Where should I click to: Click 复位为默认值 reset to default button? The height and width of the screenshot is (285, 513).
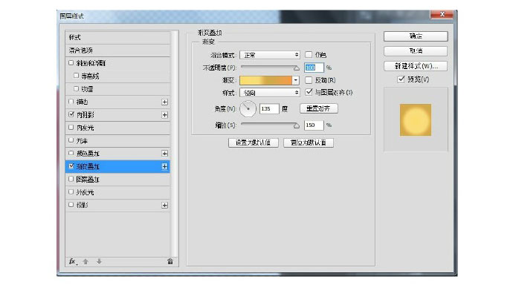click(309, 142)
